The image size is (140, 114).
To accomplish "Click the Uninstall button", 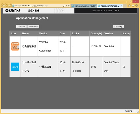I will (x=21, y=26).
